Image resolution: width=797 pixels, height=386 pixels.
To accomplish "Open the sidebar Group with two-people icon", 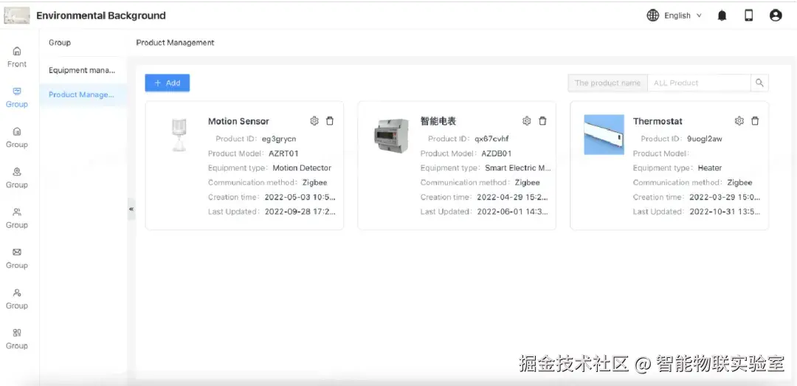I will click(17, 218).
